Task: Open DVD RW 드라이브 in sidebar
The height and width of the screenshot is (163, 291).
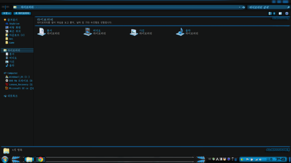Action: 19,81
